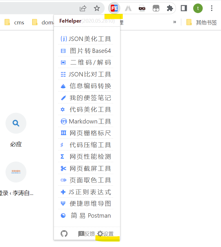Click the grayed mountain-shaped extension icon

click(x=128, y=8)
